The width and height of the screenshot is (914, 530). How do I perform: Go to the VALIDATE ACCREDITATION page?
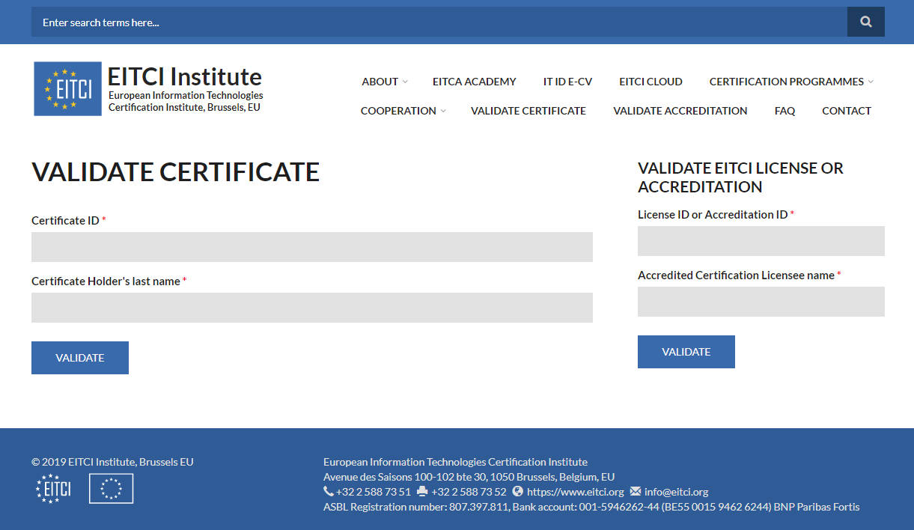(x=680, y=111)
